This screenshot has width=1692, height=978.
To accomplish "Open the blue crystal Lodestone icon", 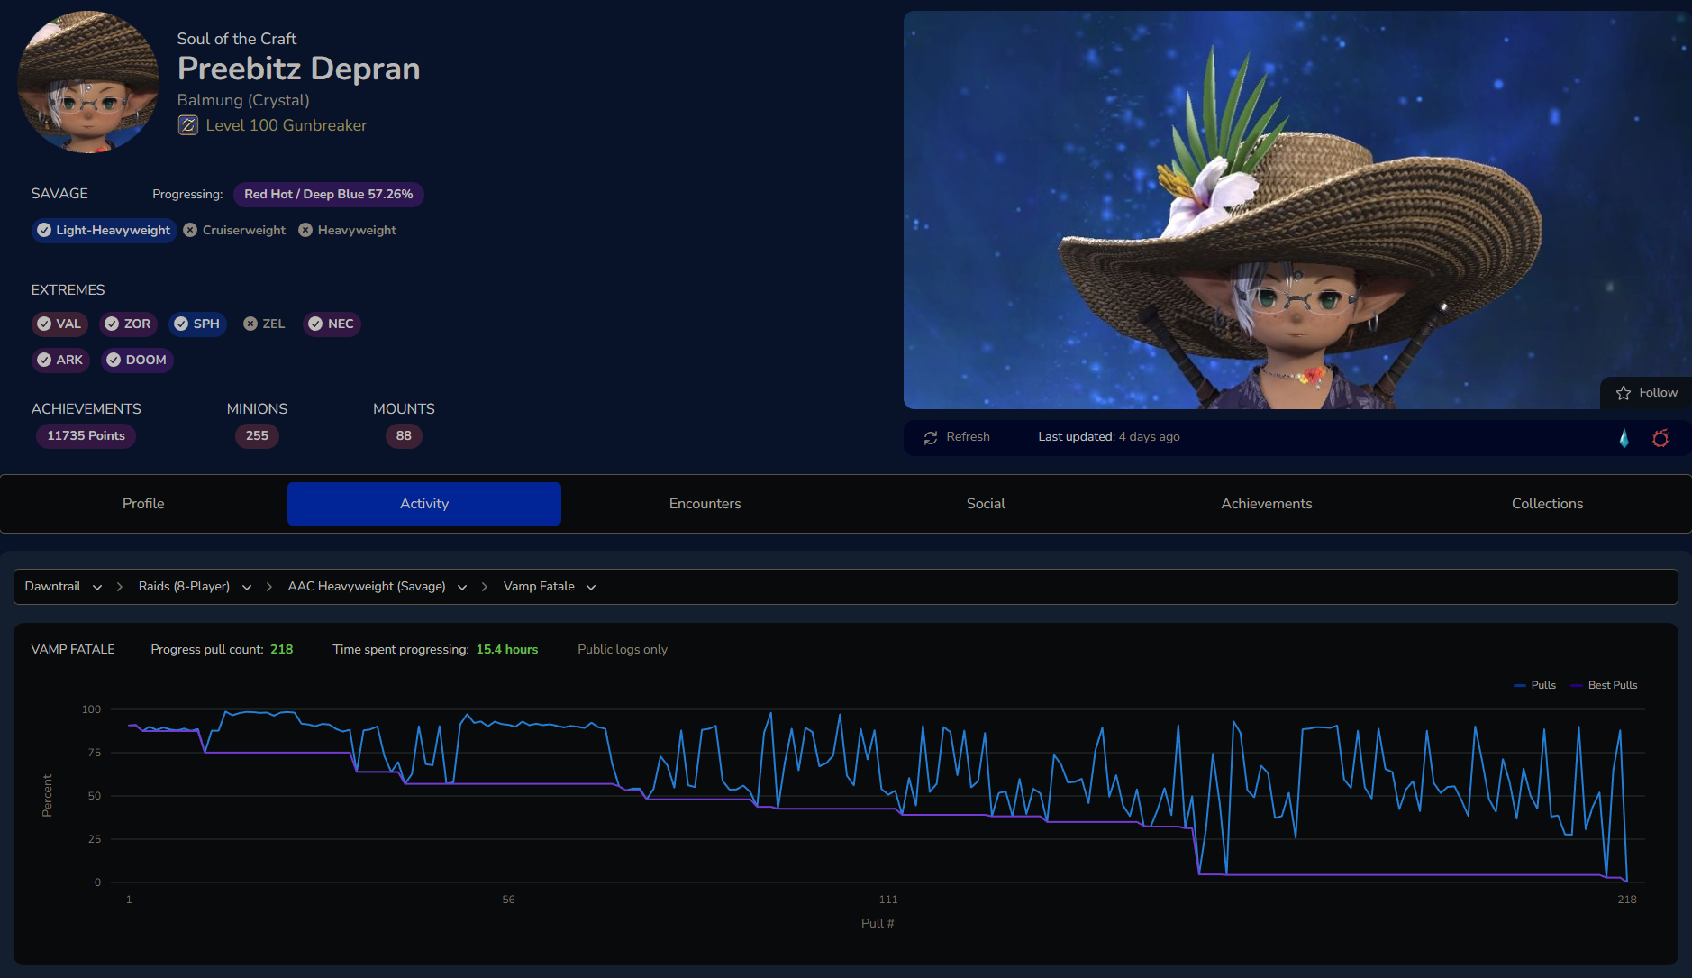I will (x=1624, y=438).
